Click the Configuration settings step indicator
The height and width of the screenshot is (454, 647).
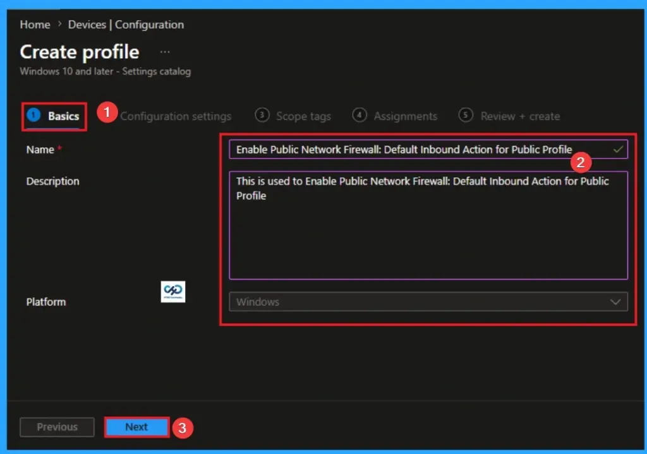[x=176, y=116]
